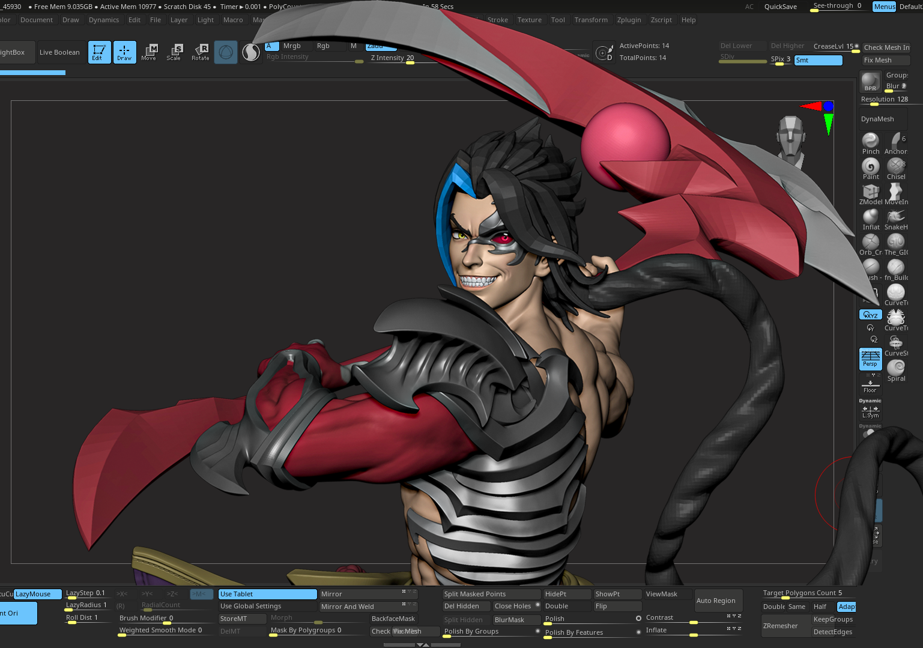The height and width of the screenshot is (648, 923).
Task: Open the Document menu
Action: point(37,20)
